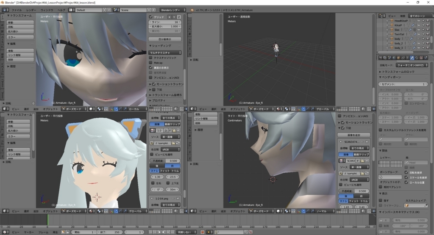Viewport: 434px width, 235px height.
Task: Select Blenderレンダー engine dropdown
Action: pyautogui.click(x=173, y=10)
